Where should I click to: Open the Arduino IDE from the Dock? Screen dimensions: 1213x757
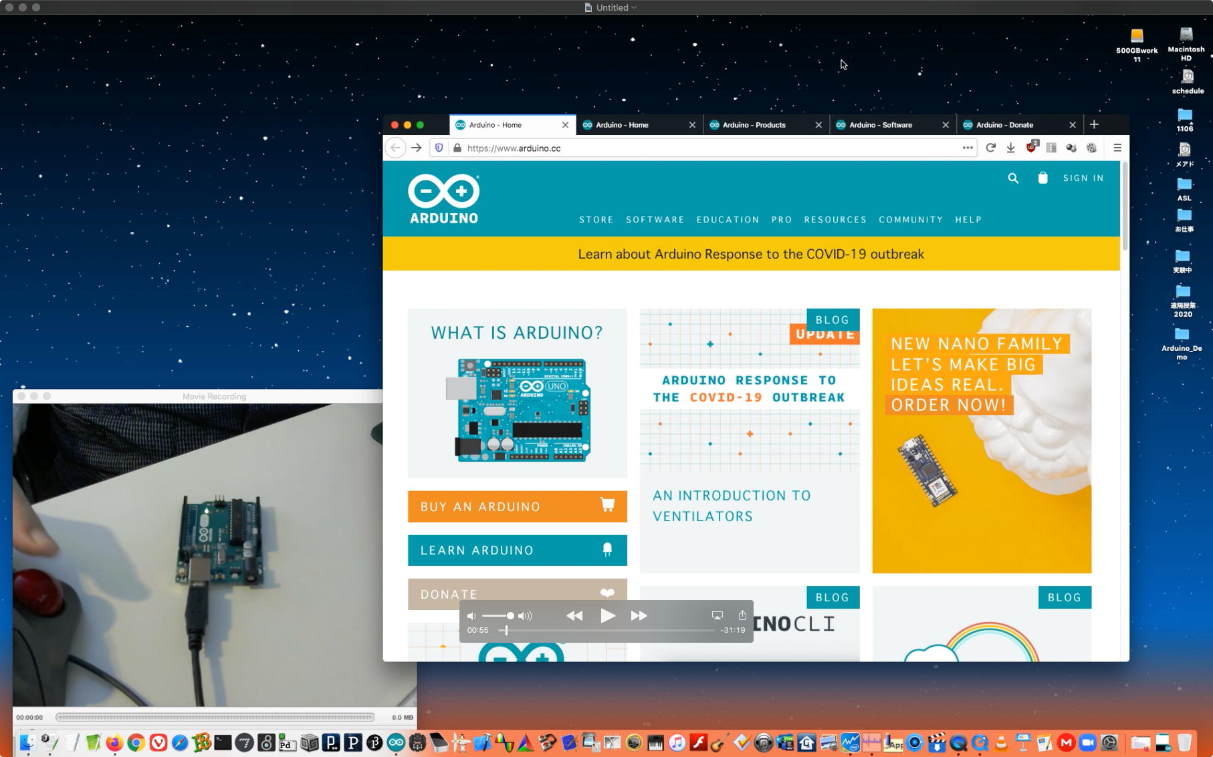[396, 742]
